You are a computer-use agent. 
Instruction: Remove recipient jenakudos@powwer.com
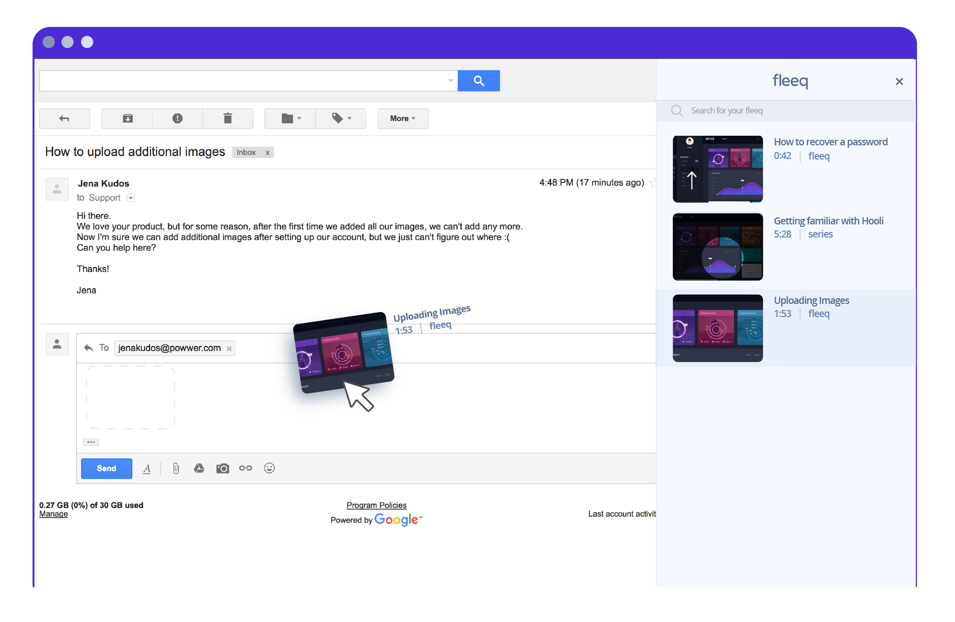coord(229,348)
